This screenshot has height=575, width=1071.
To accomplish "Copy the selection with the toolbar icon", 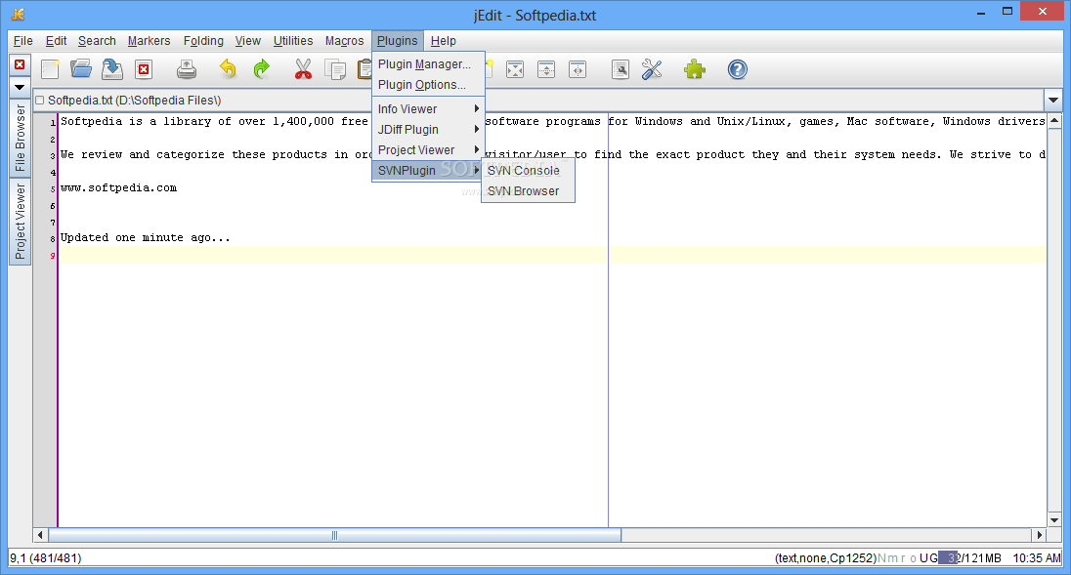I will tap(335, 69).
